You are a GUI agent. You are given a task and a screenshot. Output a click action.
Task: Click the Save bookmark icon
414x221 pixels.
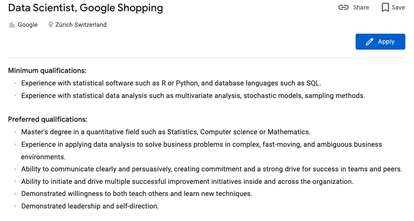pos(385,7)
